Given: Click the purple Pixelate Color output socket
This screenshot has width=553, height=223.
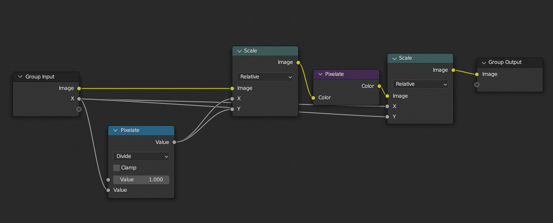Looking at the screenshot, I should tap(379, 86).
